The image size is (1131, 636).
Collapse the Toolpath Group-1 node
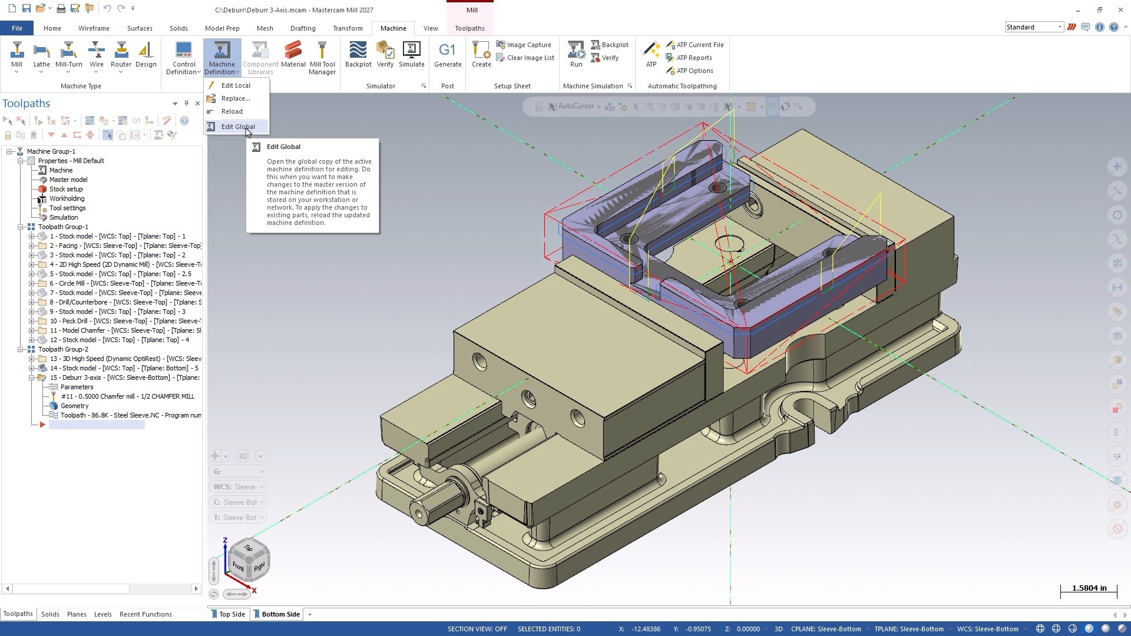click(20, 227)
